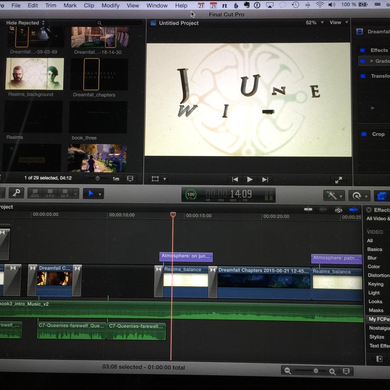Open the Clip menu
This screenshot has width=390, height=390.
tap(89, 5)
